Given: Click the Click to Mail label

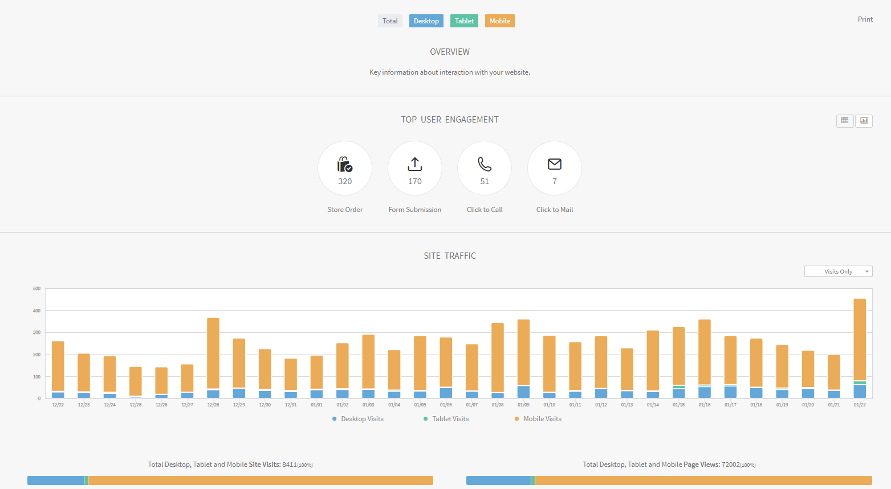Looking at the screenshot, I should click(555, 210).
